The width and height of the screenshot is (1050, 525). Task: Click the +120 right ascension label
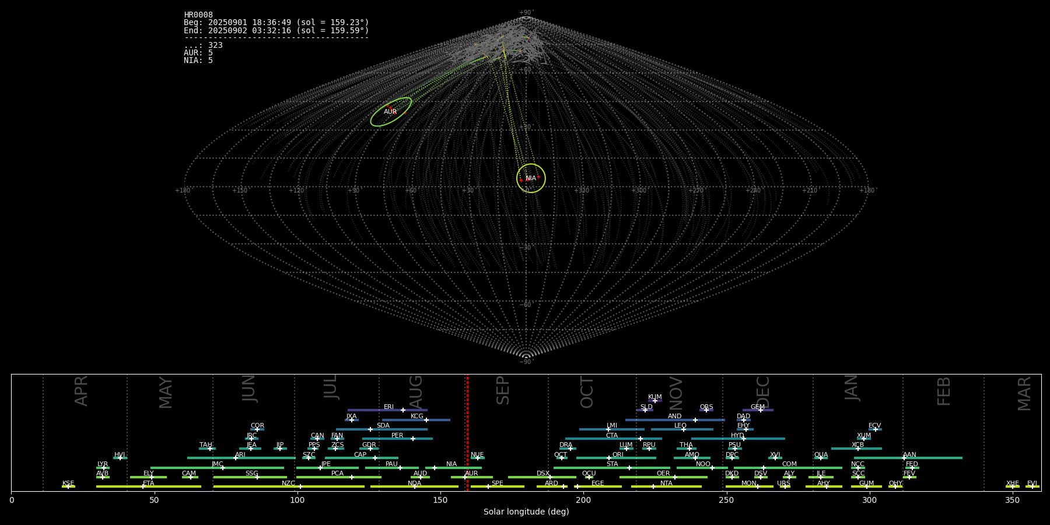pos(296,191)
